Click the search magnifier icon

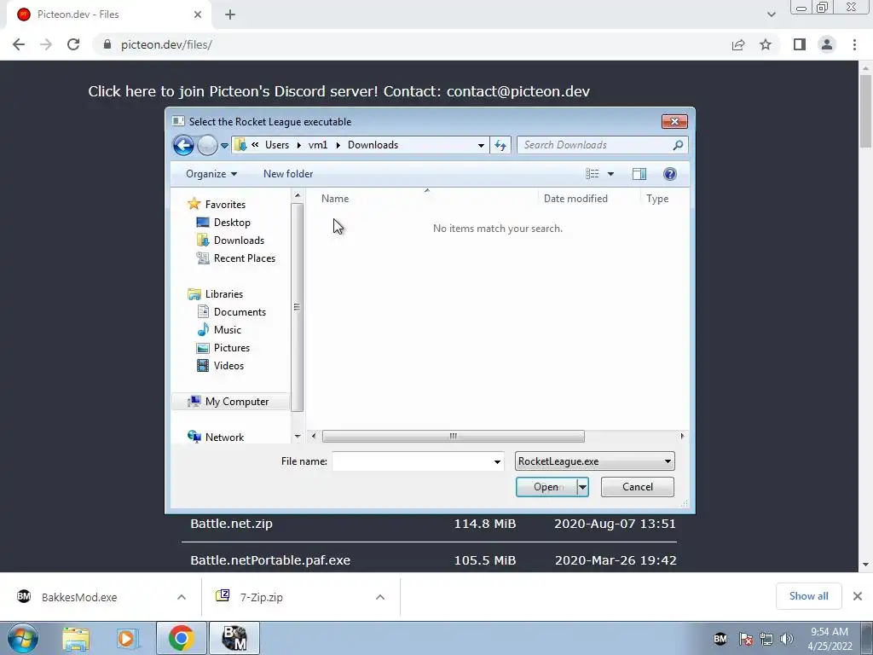(678, 145)
